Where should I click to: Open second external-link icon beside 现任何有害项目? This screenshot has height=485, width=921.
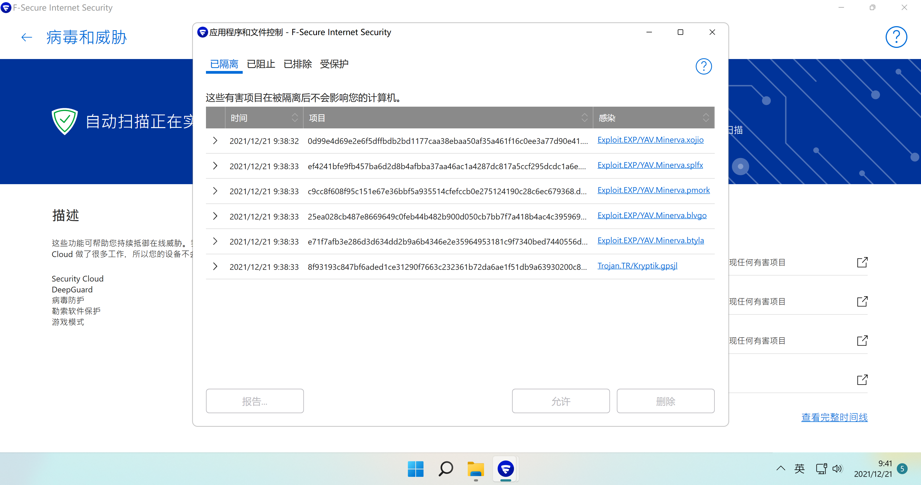tap(862, 302)
